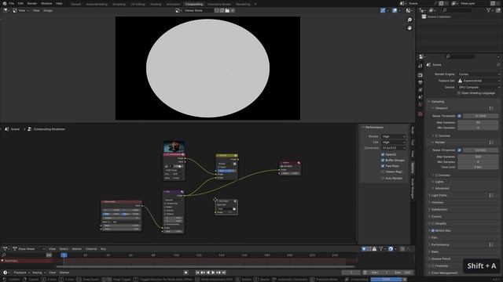Open the Playback popover in timeline footer

point(21,273)
